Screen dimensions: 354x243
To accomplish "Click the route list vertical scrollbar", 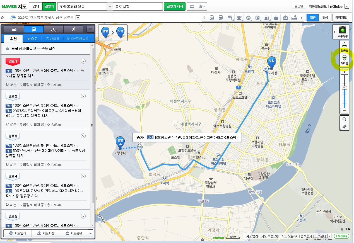I will (92, 125).
